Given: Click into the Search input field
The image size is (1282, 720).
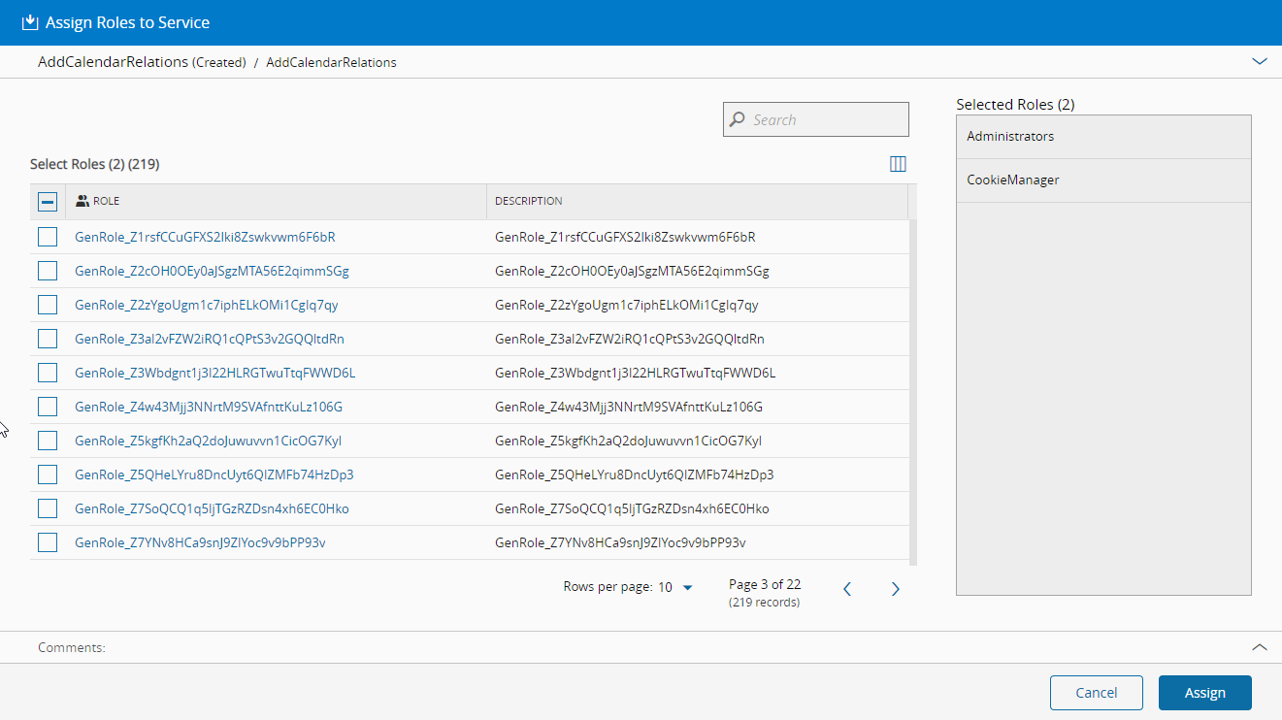Looking at the screenshot, I should [x=825, y=119].
